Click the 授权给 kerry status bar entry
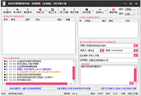The image size is (141, 96). [71, 94]
